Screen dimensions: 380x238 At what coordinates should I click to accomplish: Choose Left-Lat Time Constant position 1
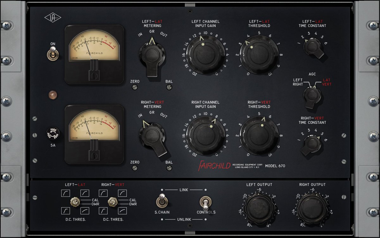[x=298, y=43]
